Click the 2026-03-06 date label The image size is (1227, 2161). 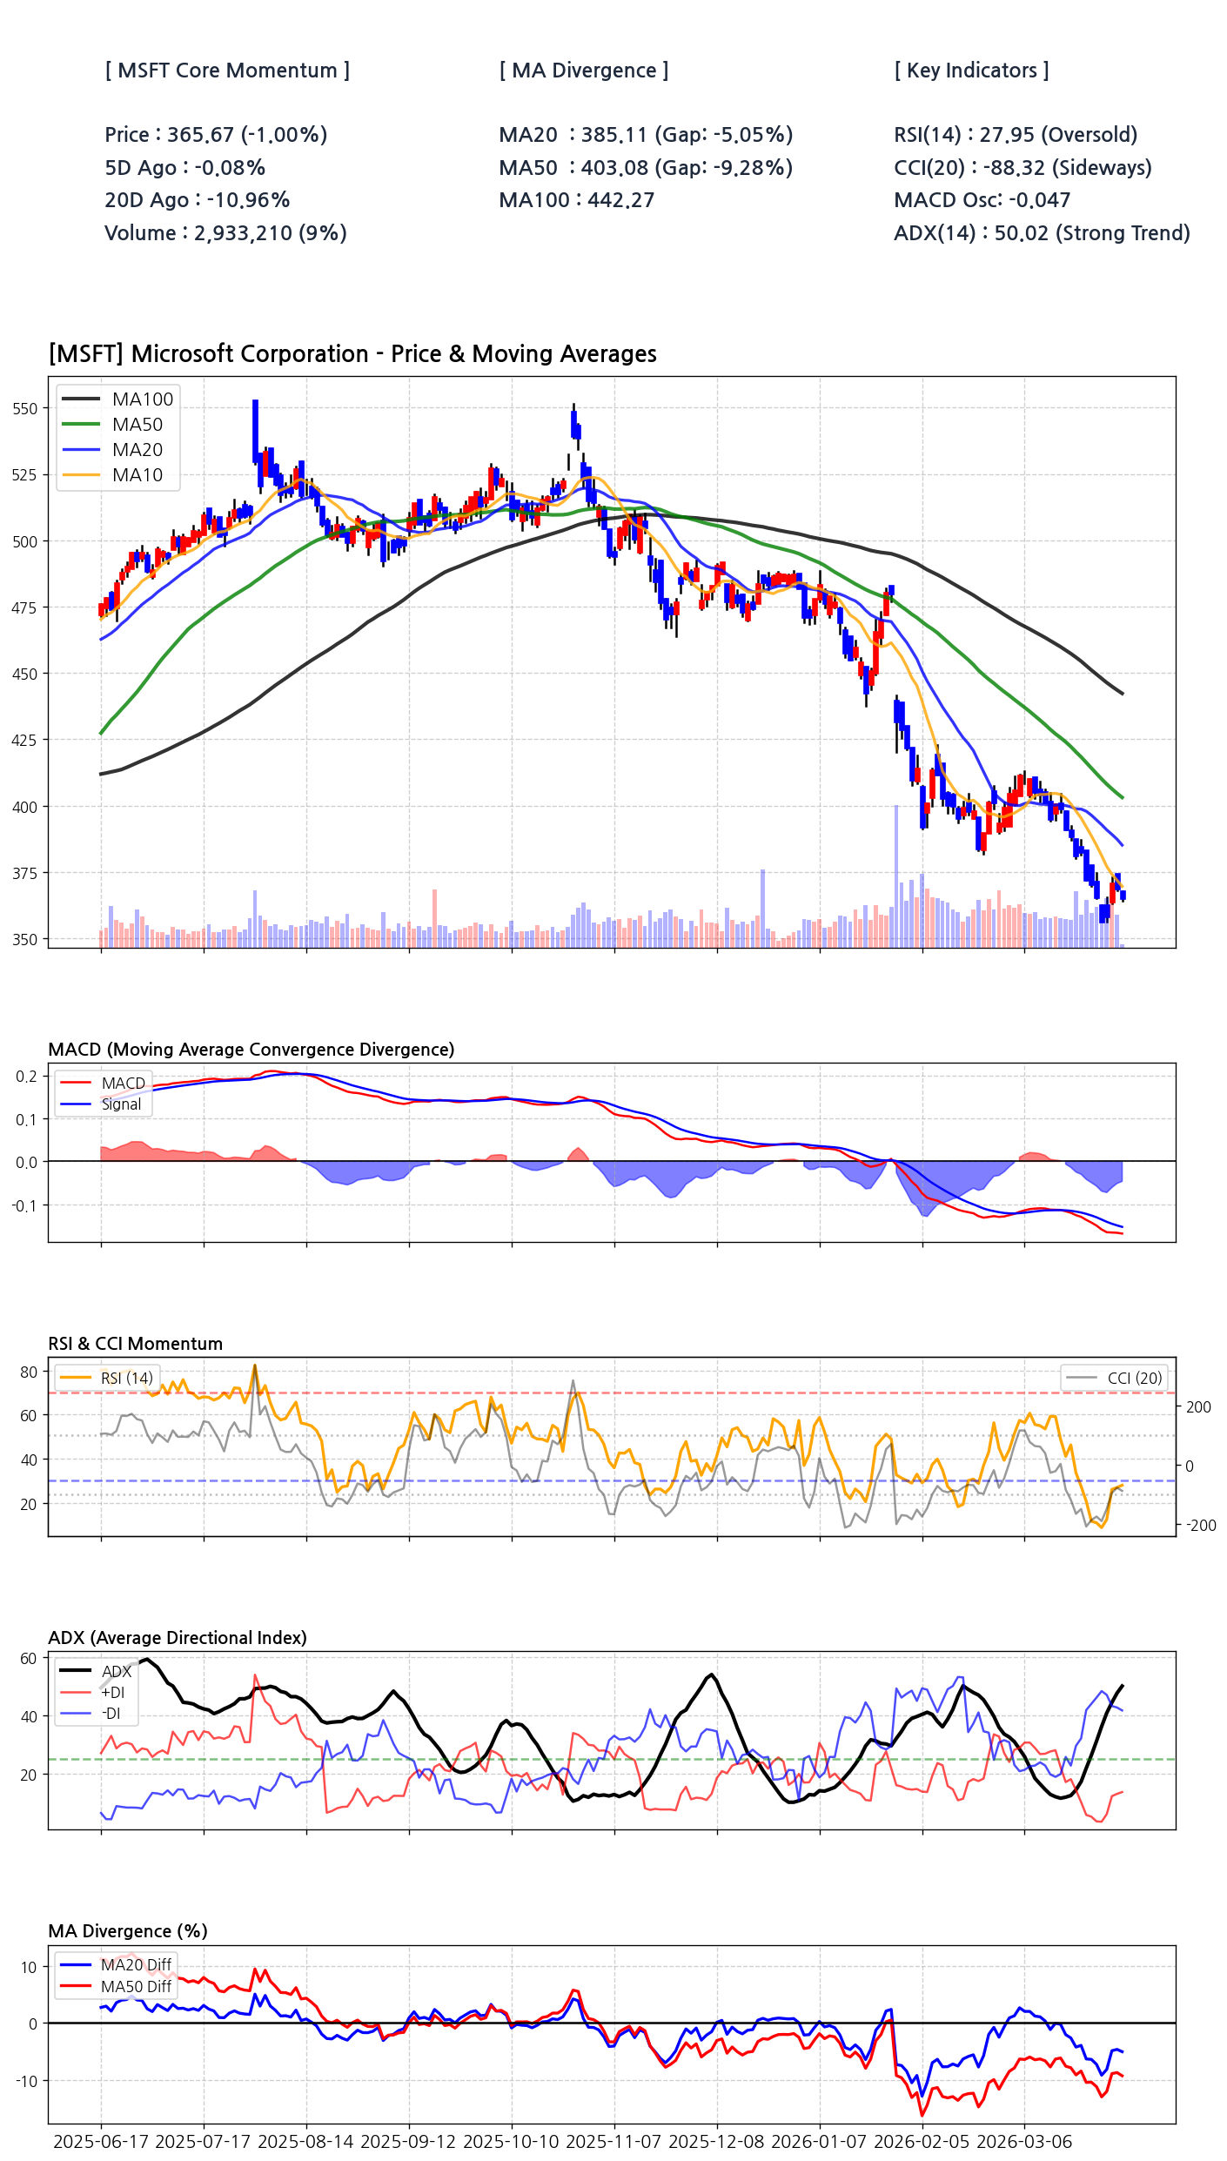click(1024, 2142)
